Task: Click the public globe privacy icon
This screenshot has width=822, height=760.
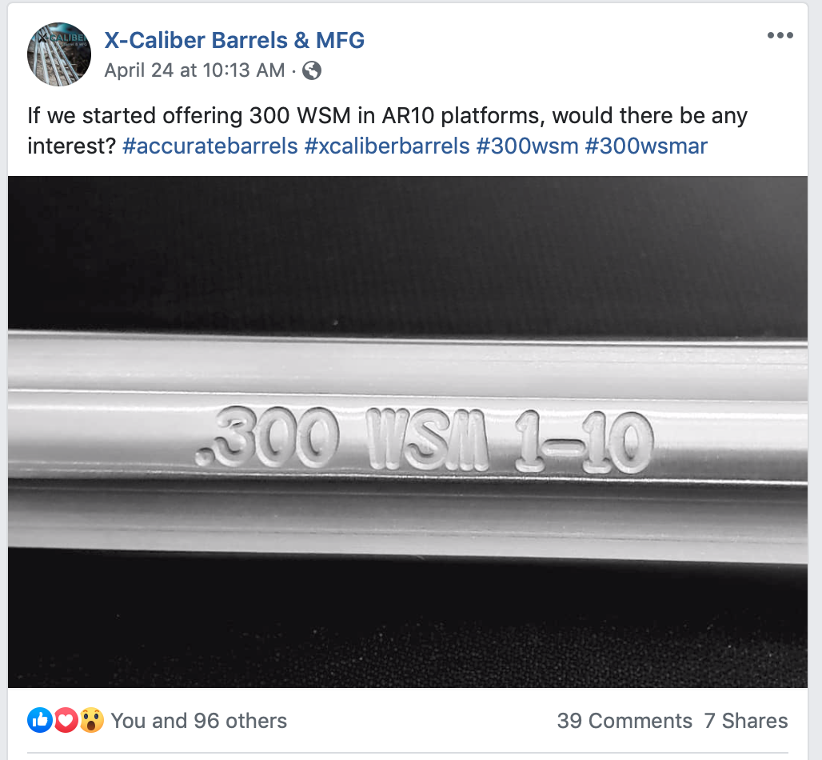Action: pos(312,70)
